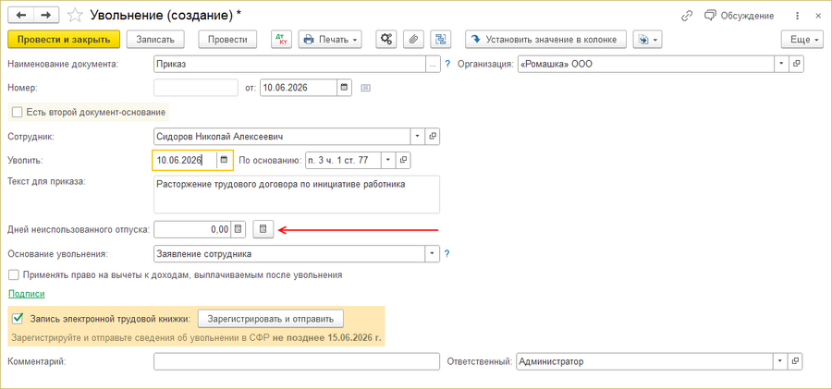Show help for Наименование документа
Viewport: 832px width, 389px height.
(447, 64)
